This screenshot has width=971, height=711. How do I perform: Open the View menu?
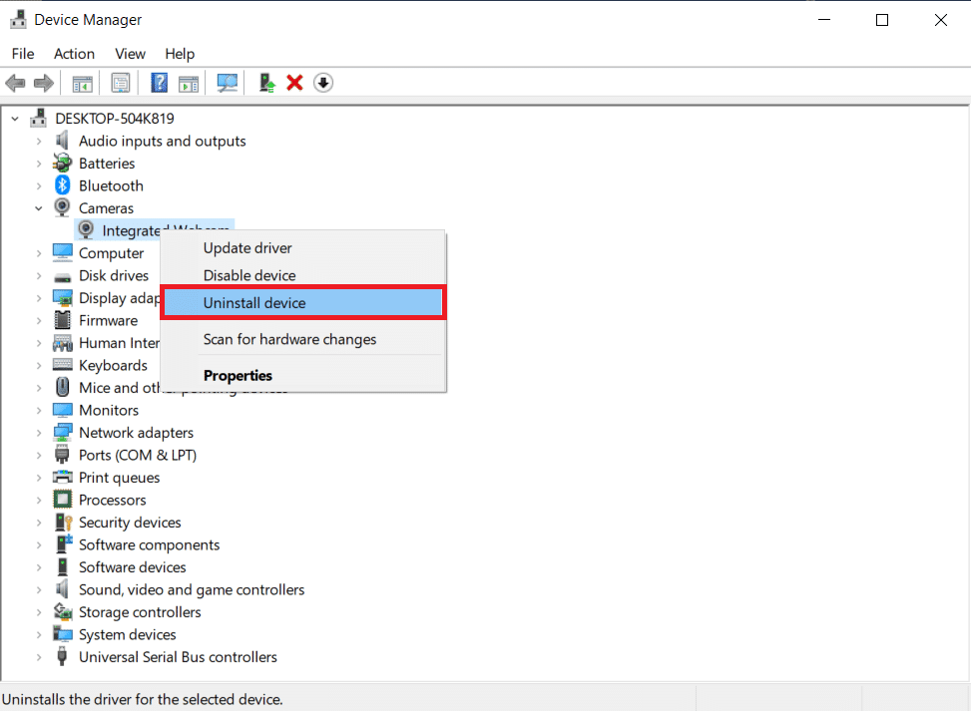(x=130, y=54)
